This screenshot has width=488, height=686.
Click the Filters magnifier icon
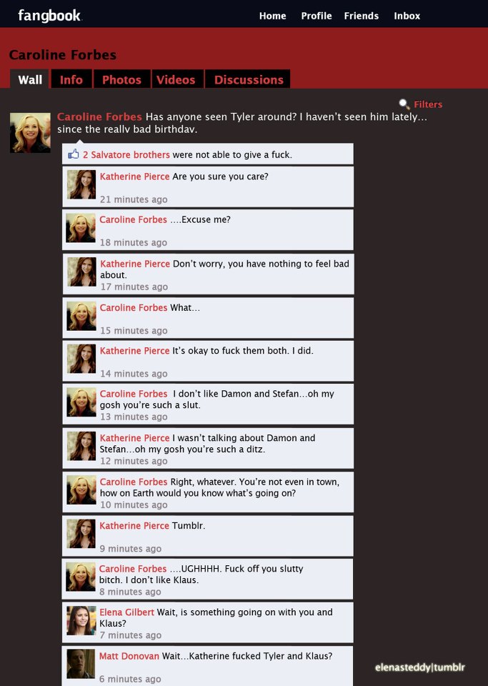pos(404,104)
